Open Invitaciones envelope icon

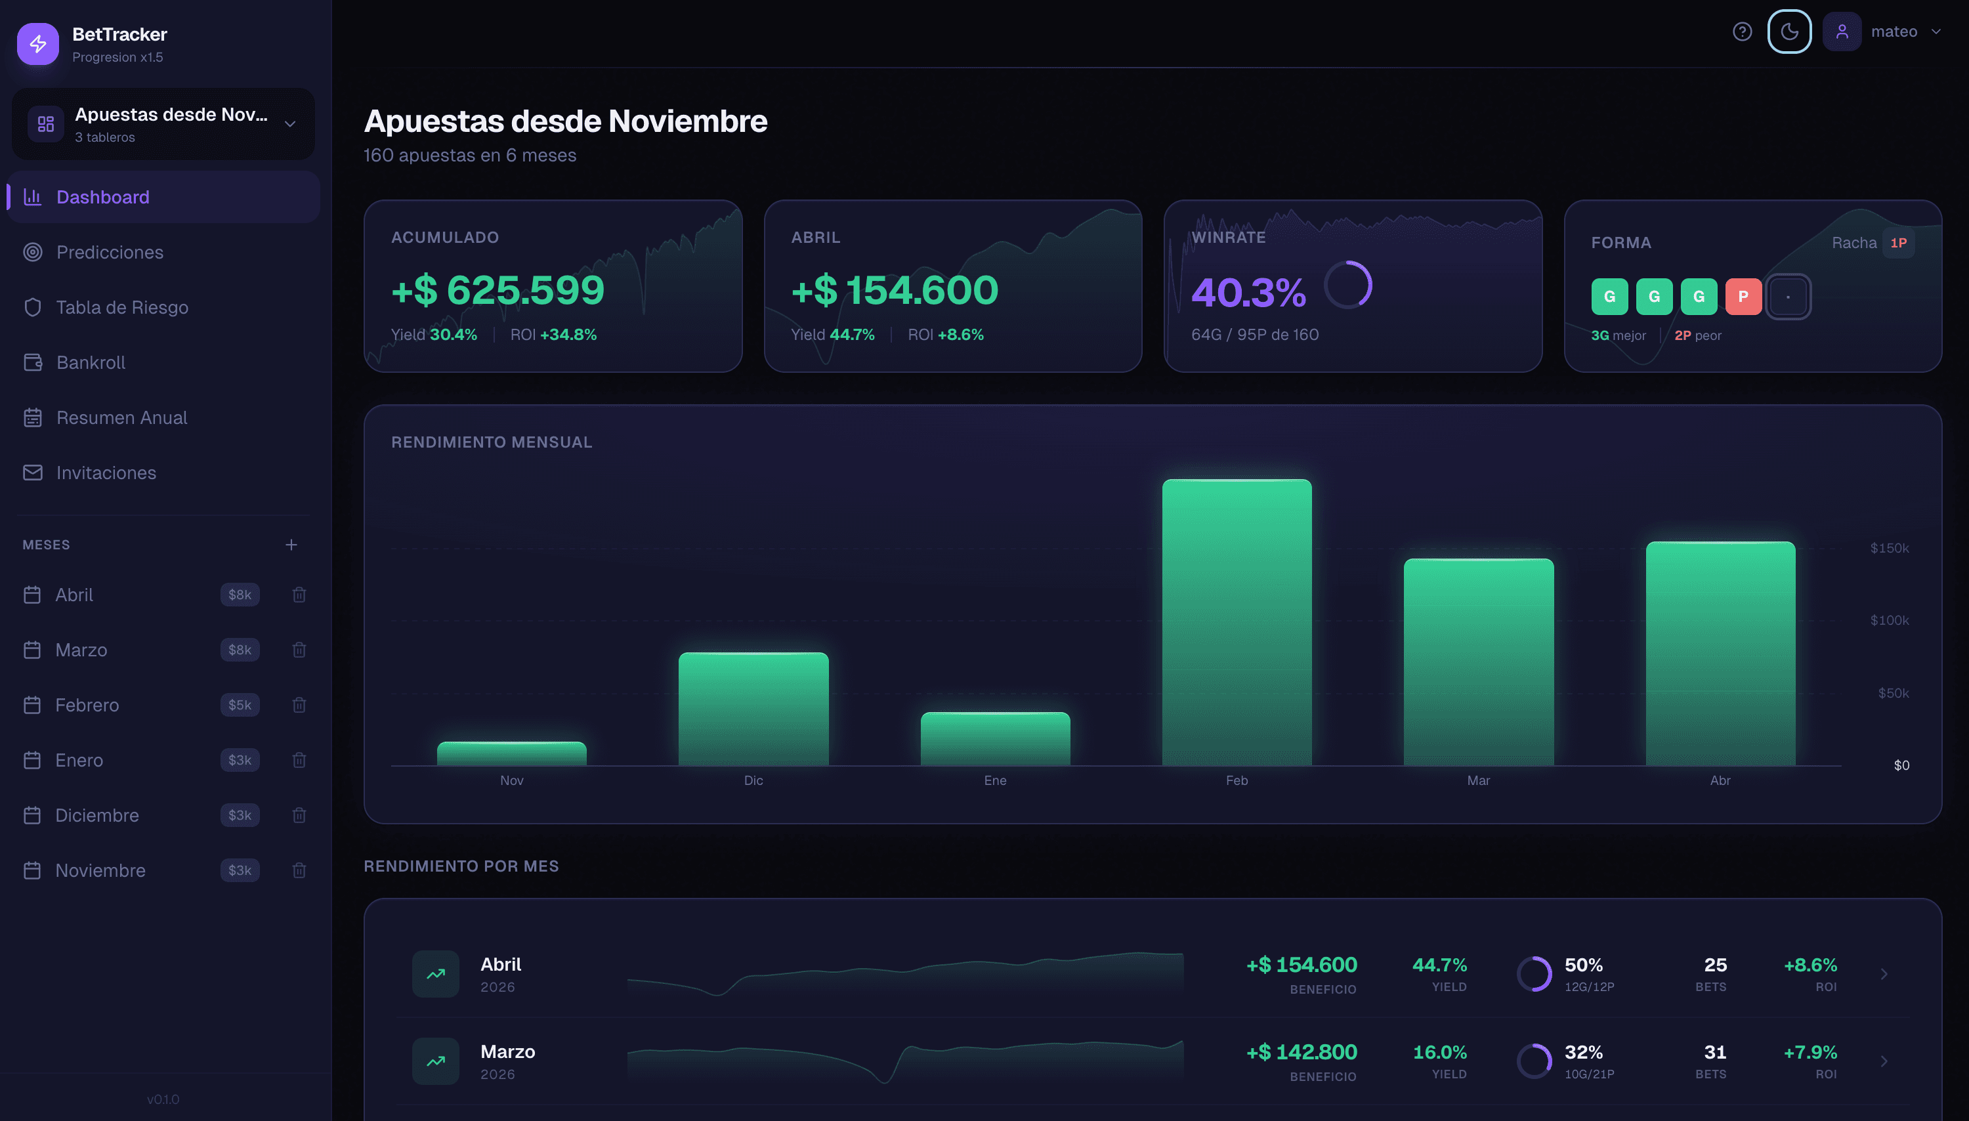32,473
